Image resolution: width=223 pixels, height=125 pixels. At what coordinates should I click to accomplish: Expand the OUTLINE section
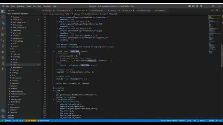click(x=11, y=115)
